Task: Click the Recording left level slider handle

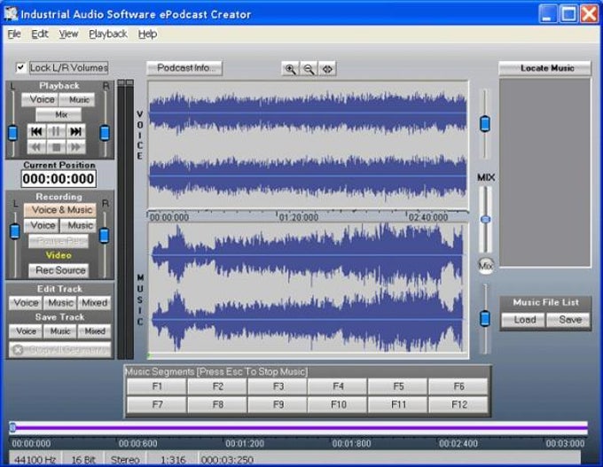Action: pos(14,232)
